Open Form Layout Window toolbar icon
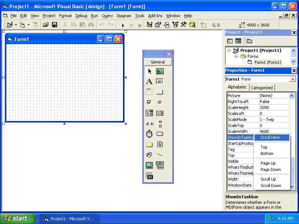Image resolution: width=299 pixels, height=224 pixels. point(167,25)
